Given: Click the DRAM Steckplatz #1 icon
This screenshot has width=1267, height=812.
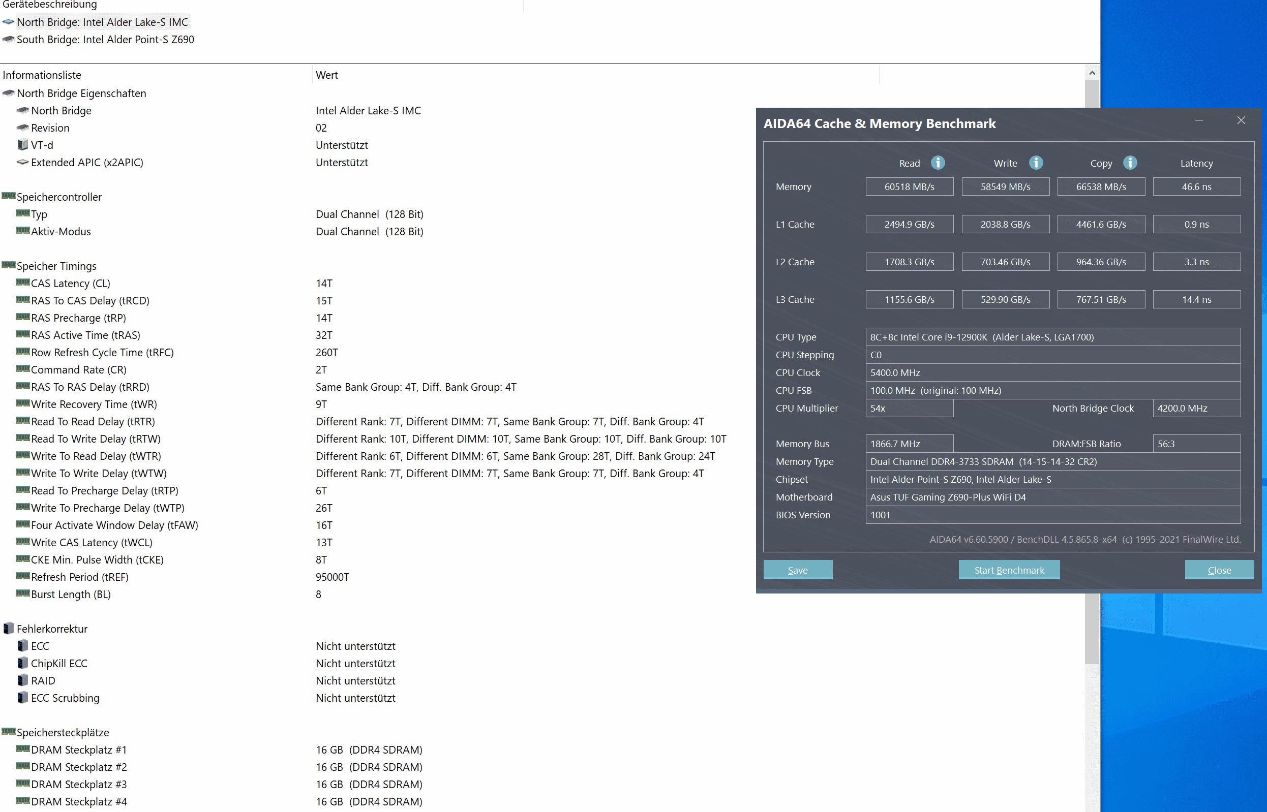Looking at the screenshot, I should click(x=23, y=749).
